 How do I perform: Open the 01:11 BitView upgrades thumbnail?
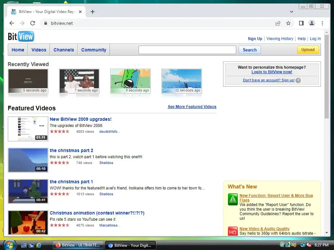28,129
